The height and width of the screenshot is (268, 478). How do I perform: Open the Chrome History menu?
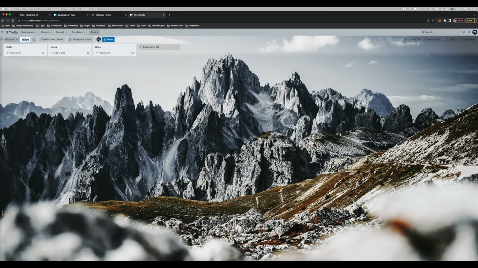44,9
